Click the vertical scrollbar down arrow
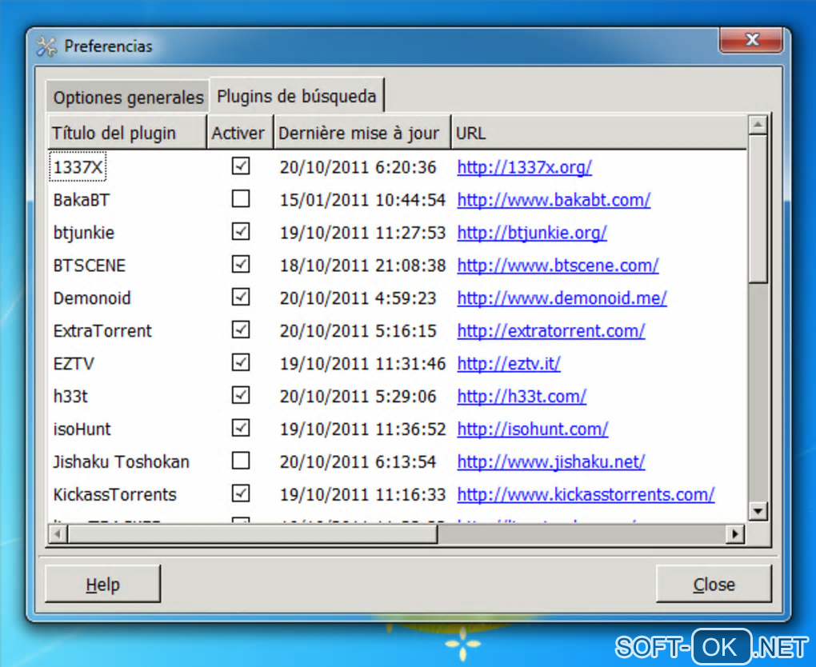Image resolution: width=816 pixels, height=667 pixels. (x=758, y=511)
